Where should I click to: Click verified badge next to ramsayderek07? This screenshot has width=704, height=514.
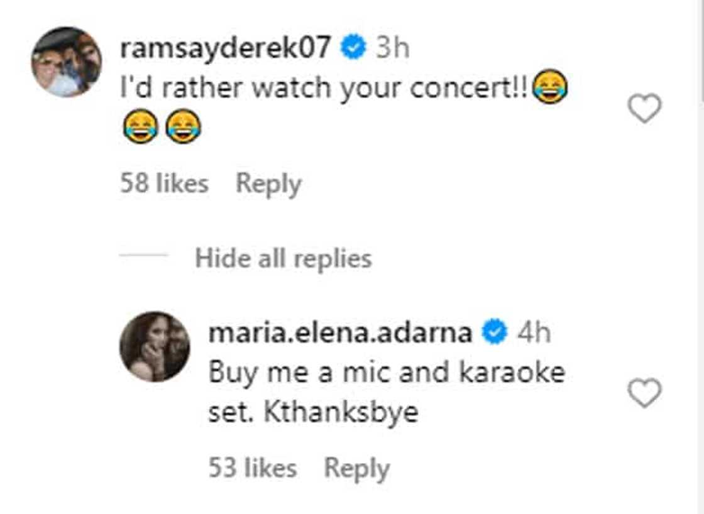click(354, 48)
